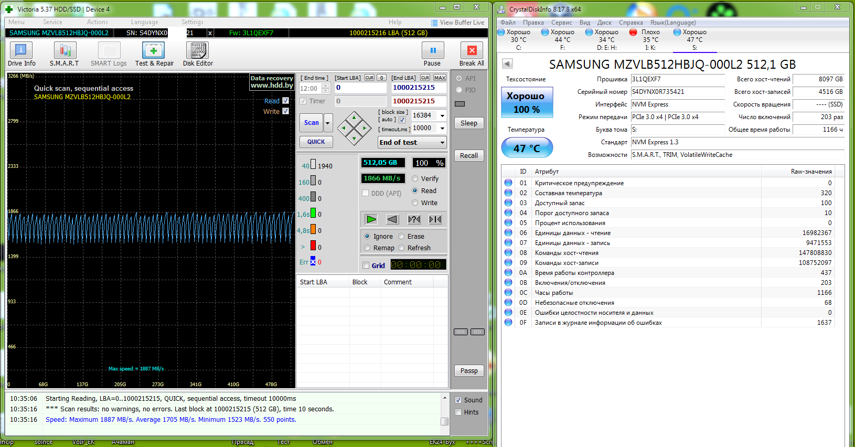Viewport: 855px width, 447px height.
Task: Start forward scan with green play arrow
Action: (x=371, y=219)
